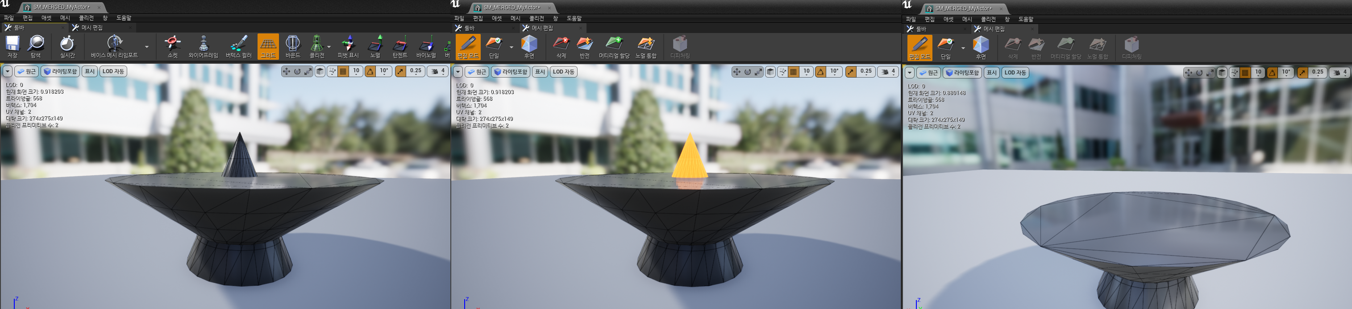
Task: Click Single (단일) selection icon in right window
Action: coord(945,48)
